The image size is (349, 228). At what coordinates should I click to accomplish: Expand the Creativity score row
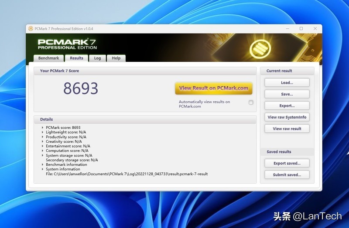click(42, 141)
